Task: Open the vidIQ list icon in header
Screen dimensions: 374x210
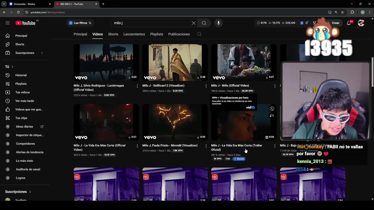Action: (x=307, y=23)
